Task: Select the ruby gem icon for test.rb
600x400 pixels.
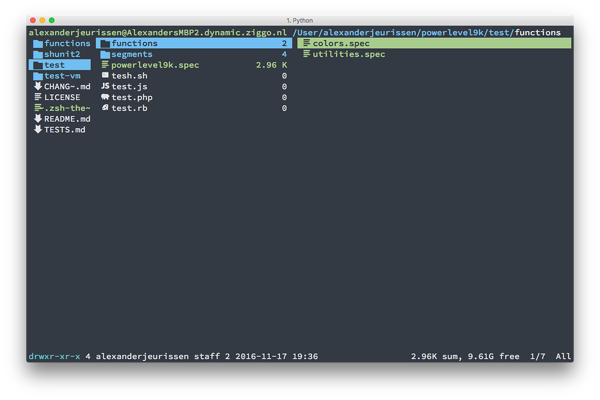Action: click(105, 108)
